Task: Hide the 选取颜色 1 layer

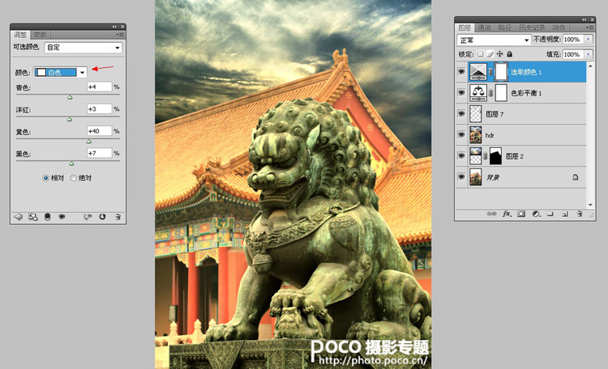Action: (x=461, y=72)
